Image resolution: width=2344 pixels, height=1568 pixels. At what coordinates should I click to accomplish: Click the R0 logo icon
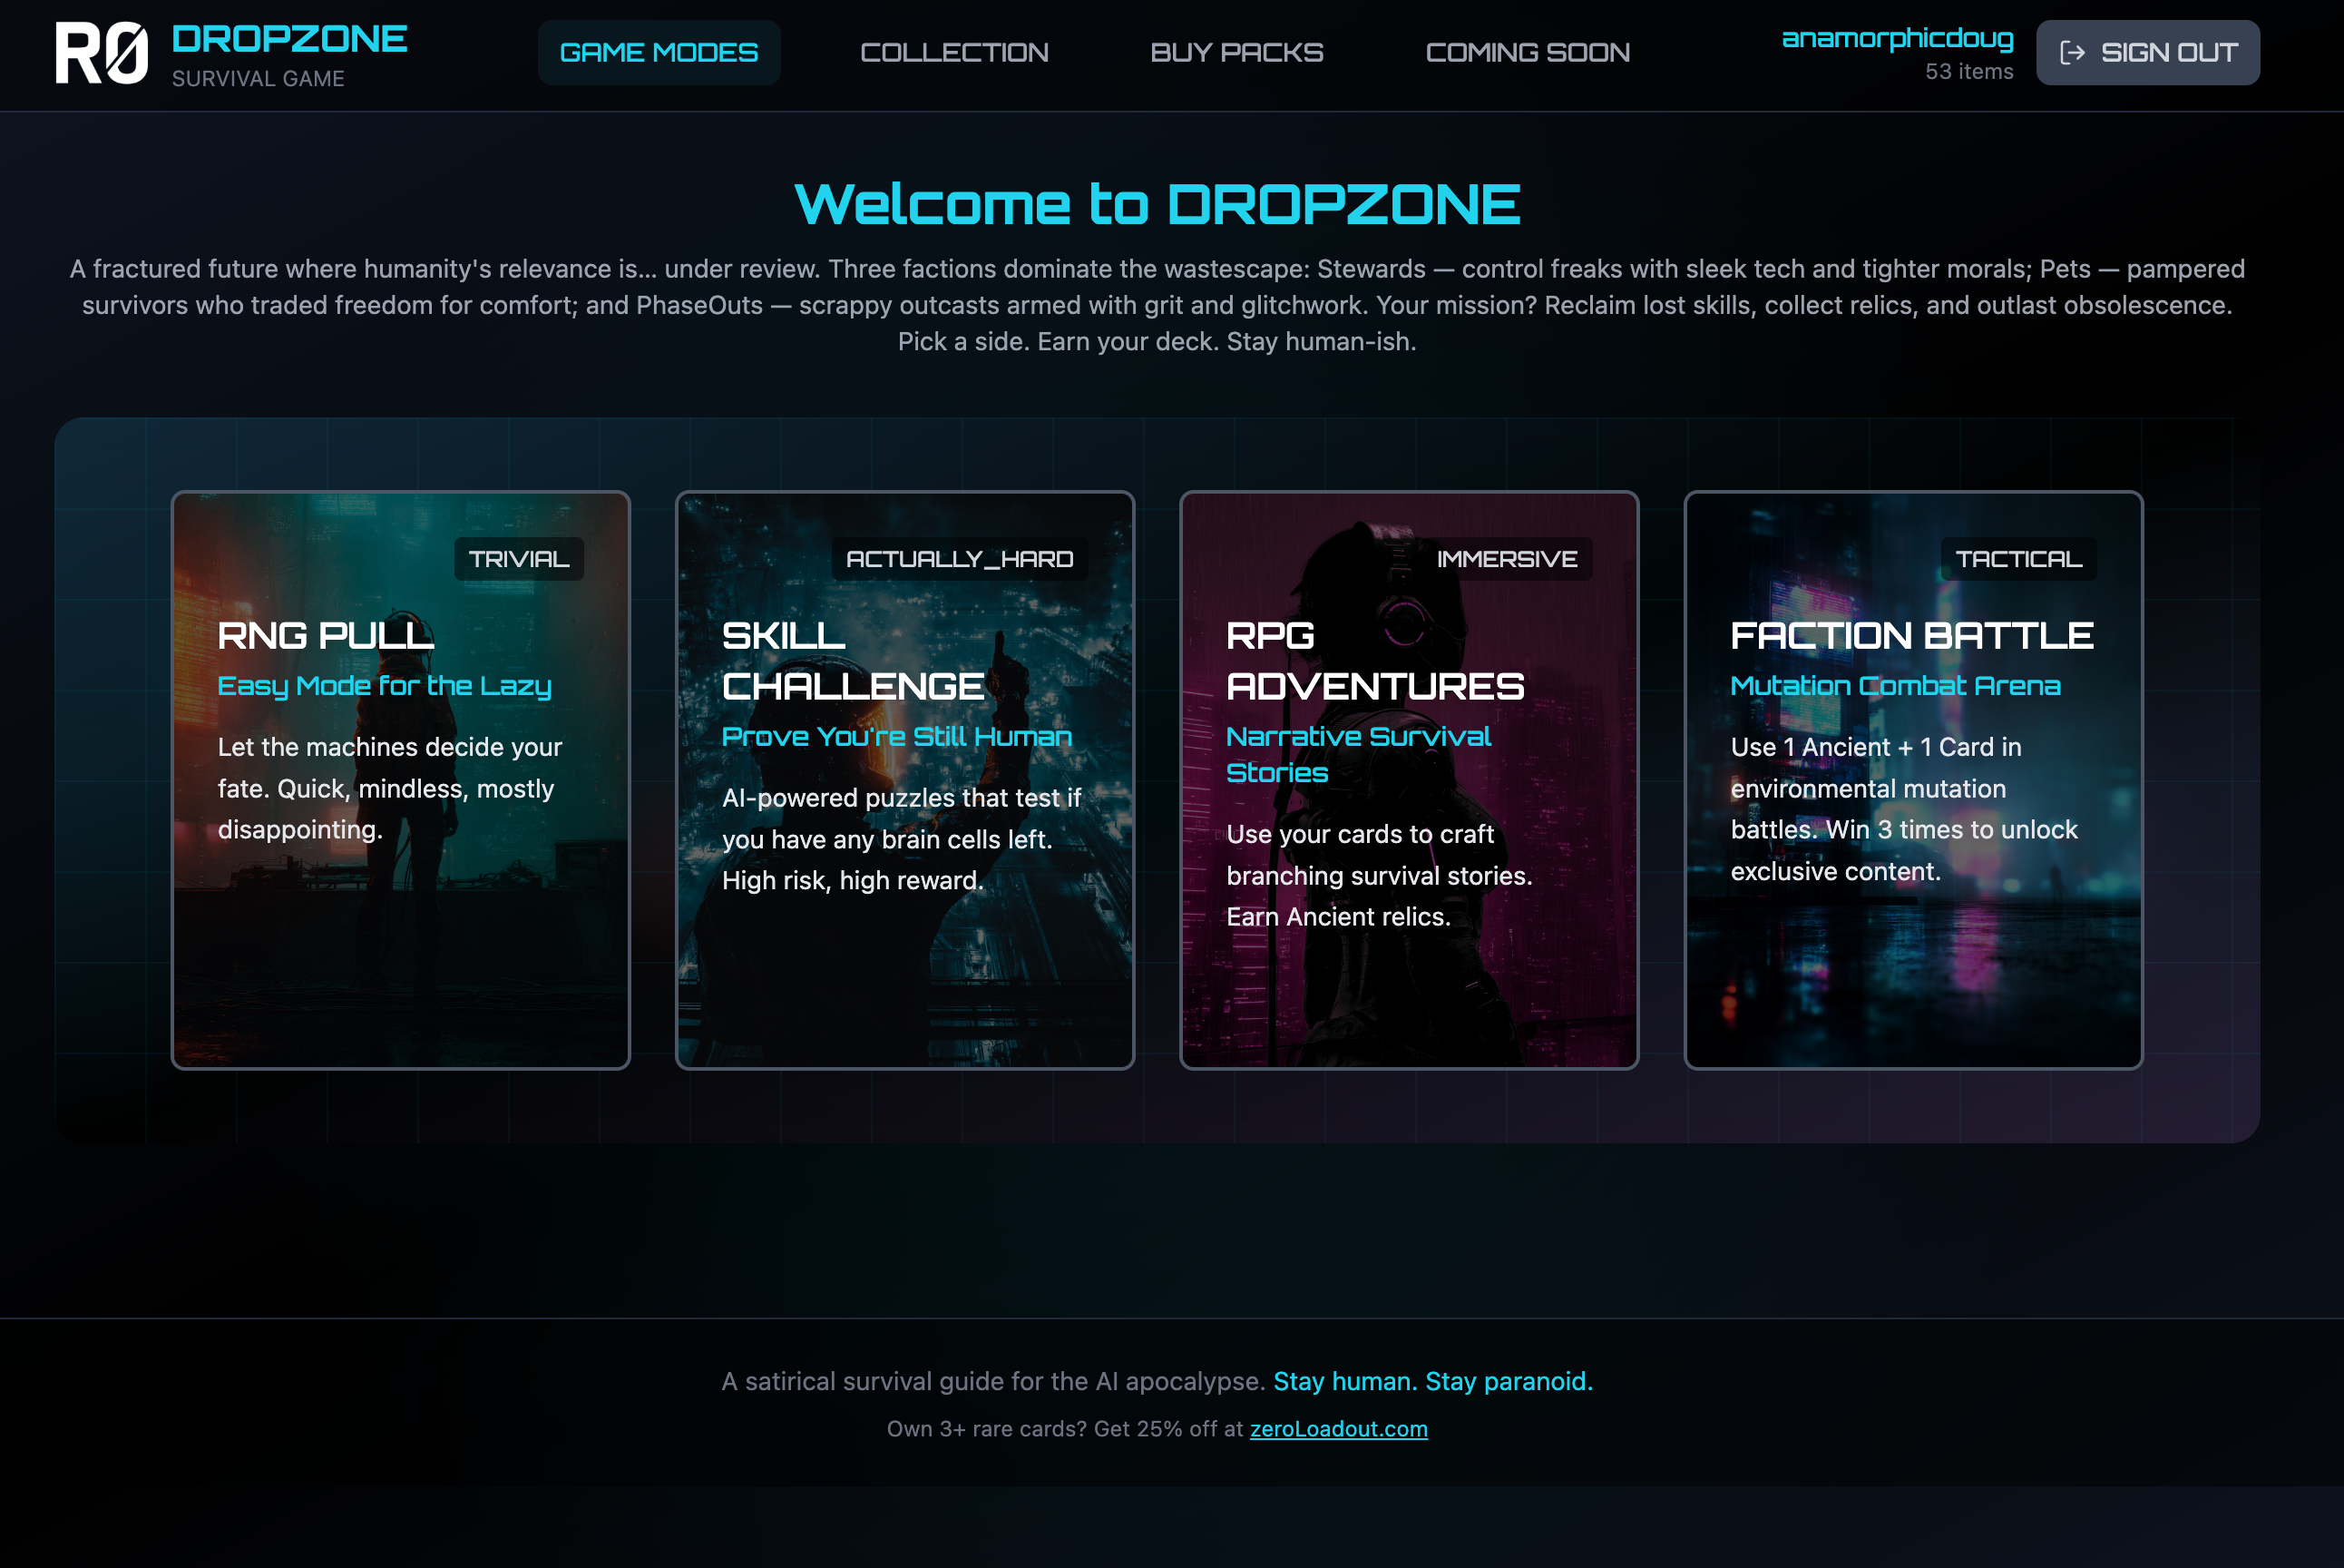[101, 53]
